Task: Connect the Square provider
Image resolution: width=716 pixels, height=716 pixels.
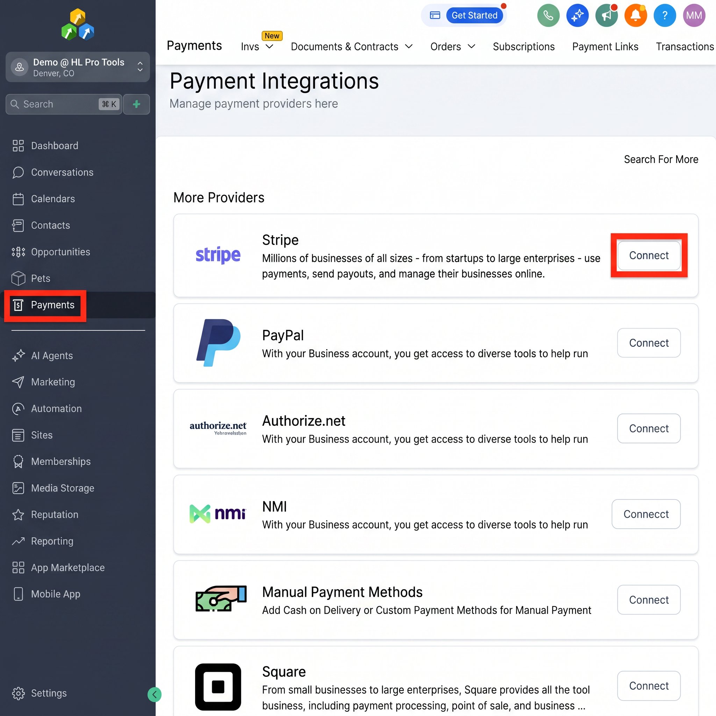Action: [x=649, y=686]
